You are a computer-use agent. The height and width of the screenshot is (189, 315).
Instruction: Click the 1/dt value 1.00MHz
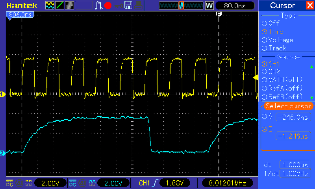pyautogui.click(x=295, y=174)
